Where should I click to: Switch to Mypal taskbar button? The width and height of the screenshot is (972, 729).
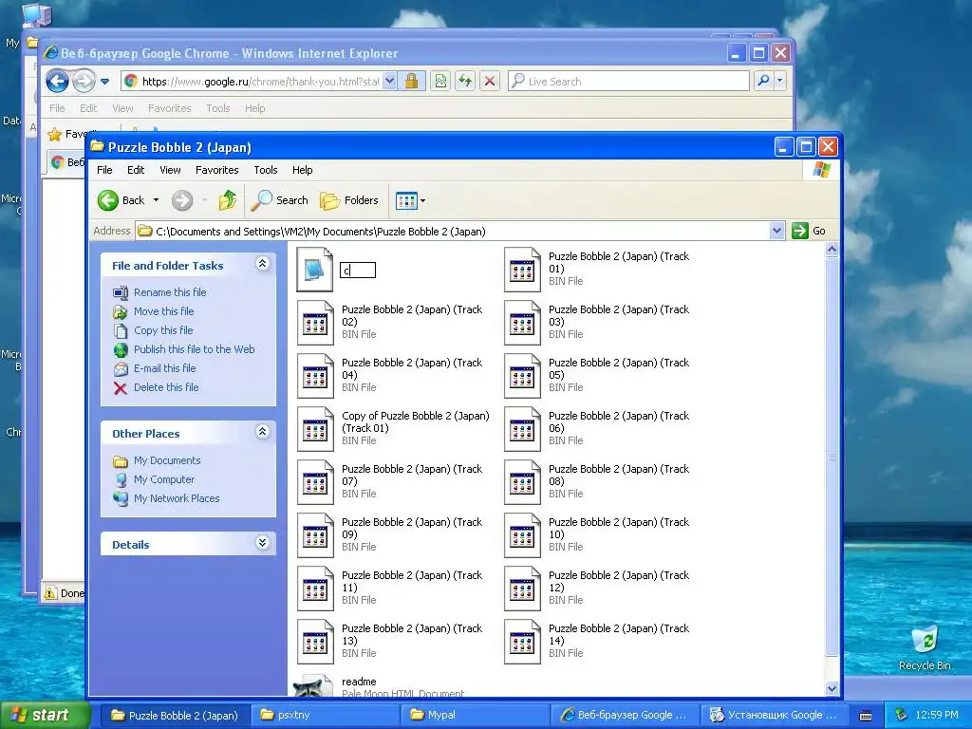pyautogui.click(x=475, y=715)
